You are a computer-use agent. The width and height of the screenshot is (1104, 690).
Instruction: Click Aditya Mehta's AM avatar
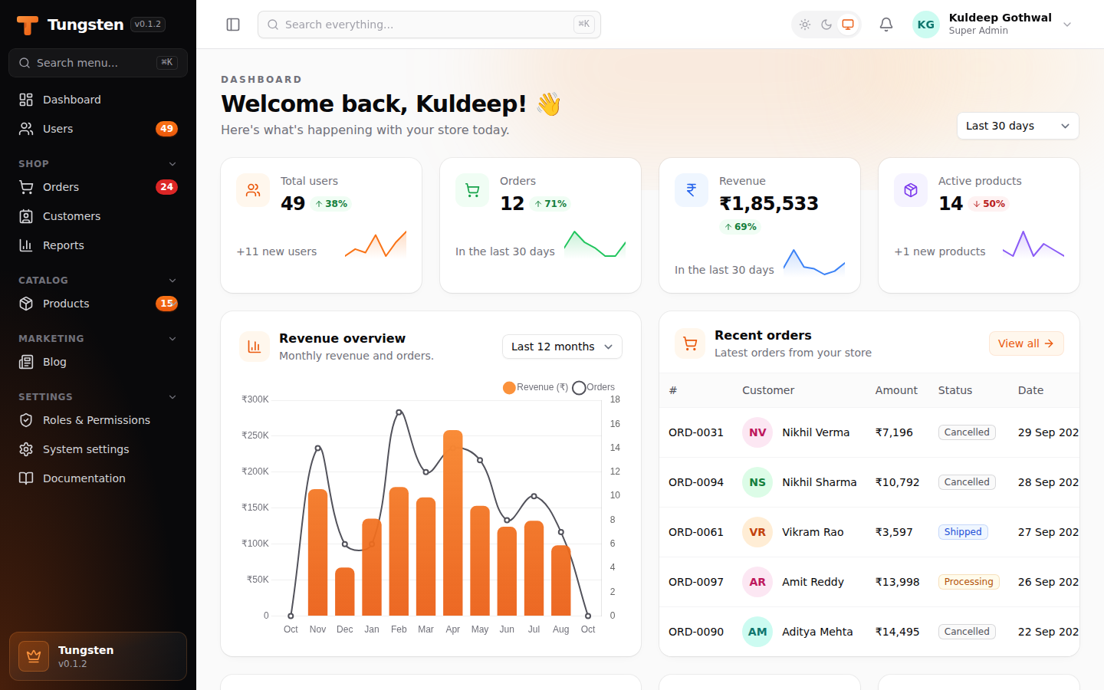(757, 632)
